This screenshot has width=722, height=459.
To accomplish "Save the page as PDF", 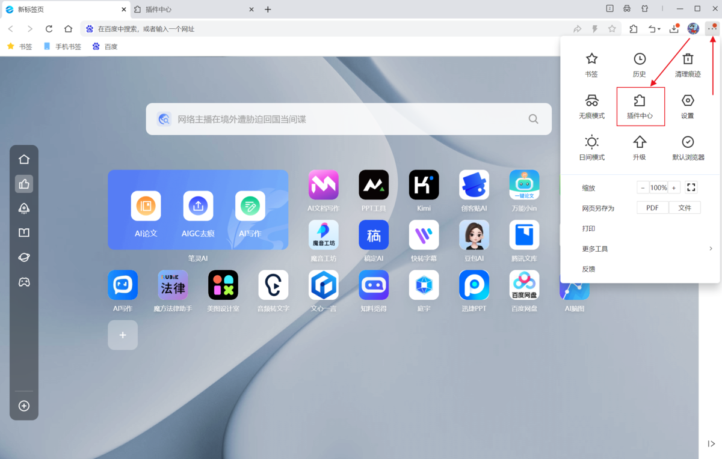I will click(x=652, y=207).
